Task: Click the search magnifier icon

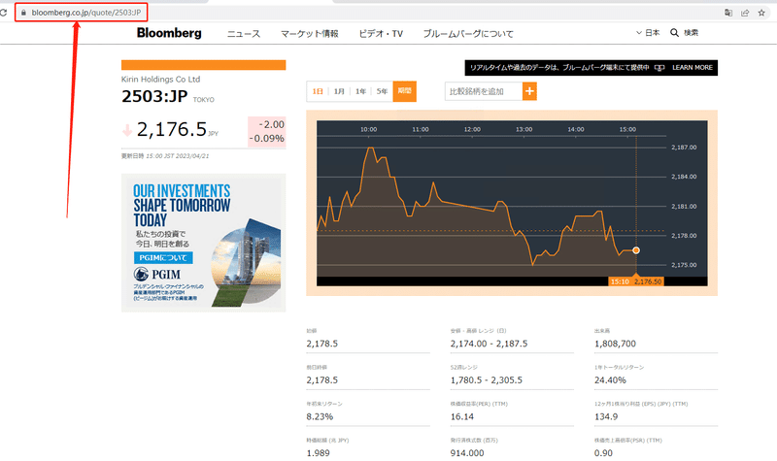Action: tap(674, 33)
